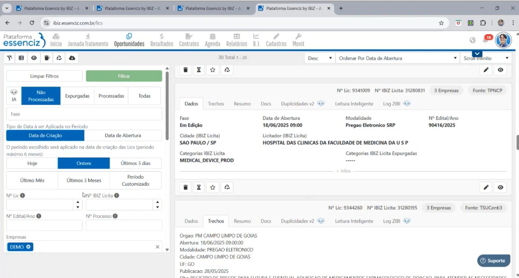Open the user profile avatar in the header
This screenshot has height=278, width=519.
(x=502, y=40)
